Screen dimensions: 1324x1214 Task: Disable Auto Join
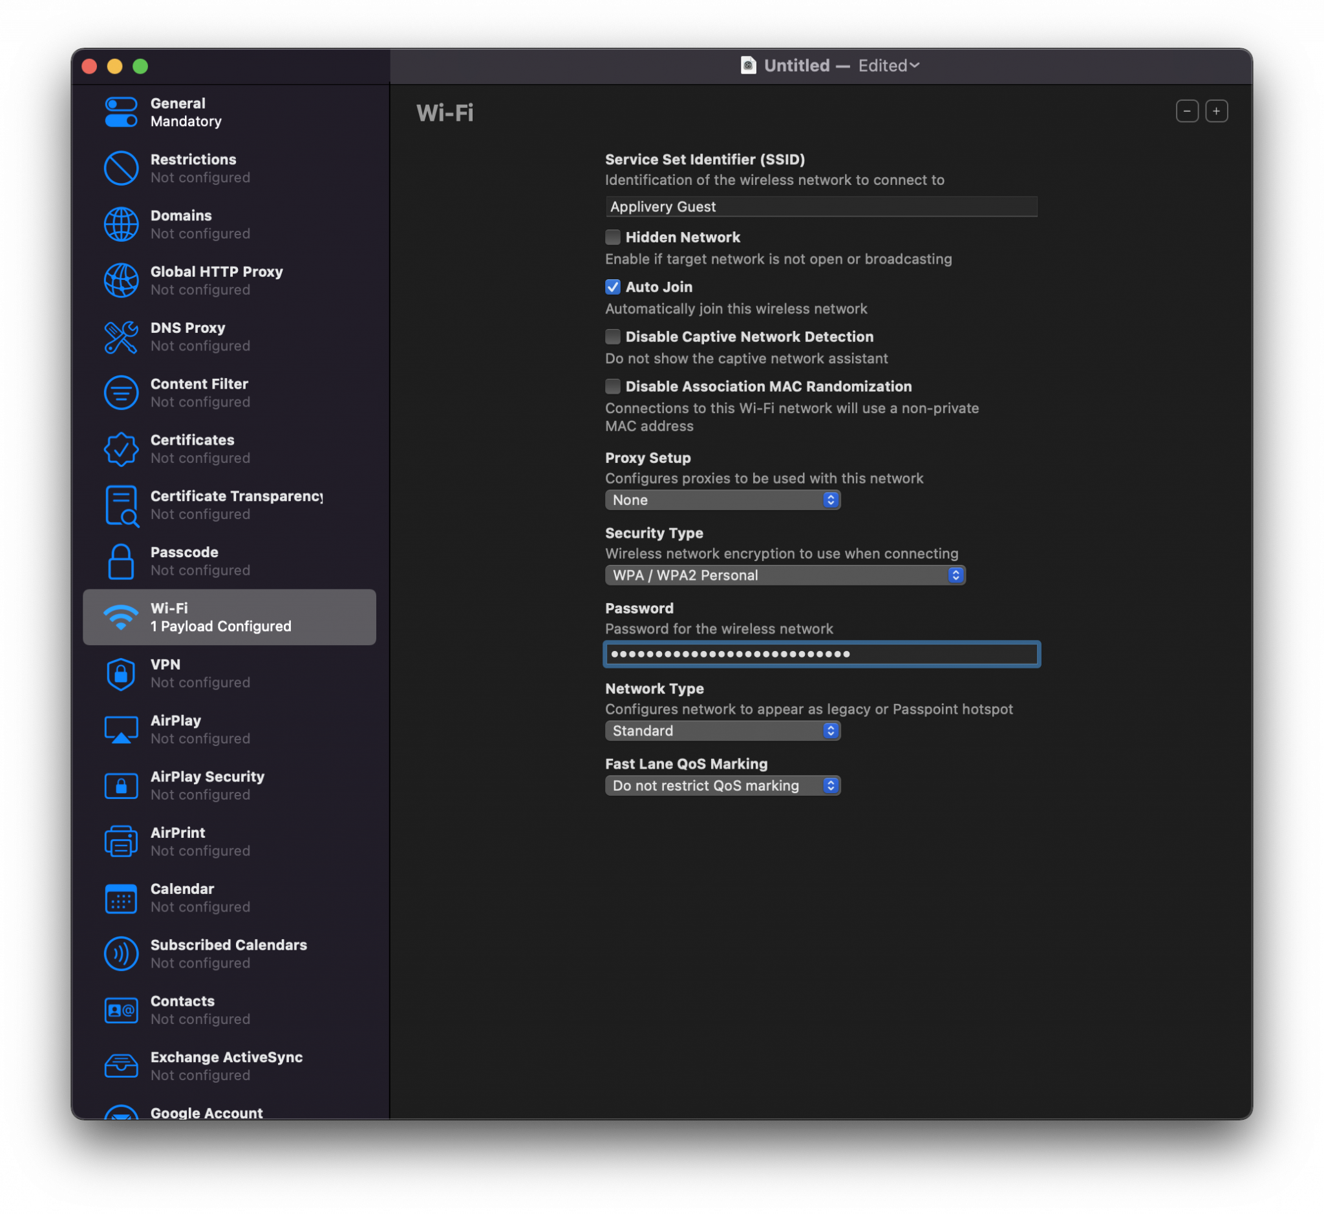612,286
